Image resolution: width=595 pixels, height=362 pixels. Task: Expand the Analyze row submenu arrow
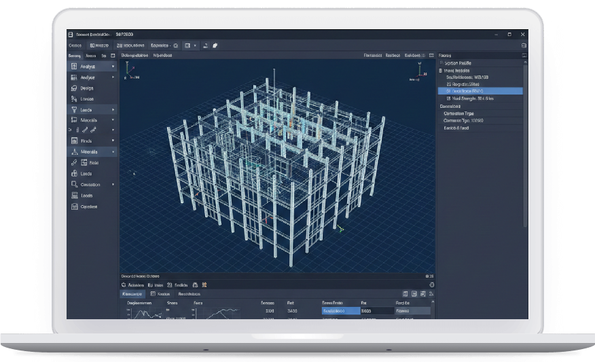click(113, 77)
